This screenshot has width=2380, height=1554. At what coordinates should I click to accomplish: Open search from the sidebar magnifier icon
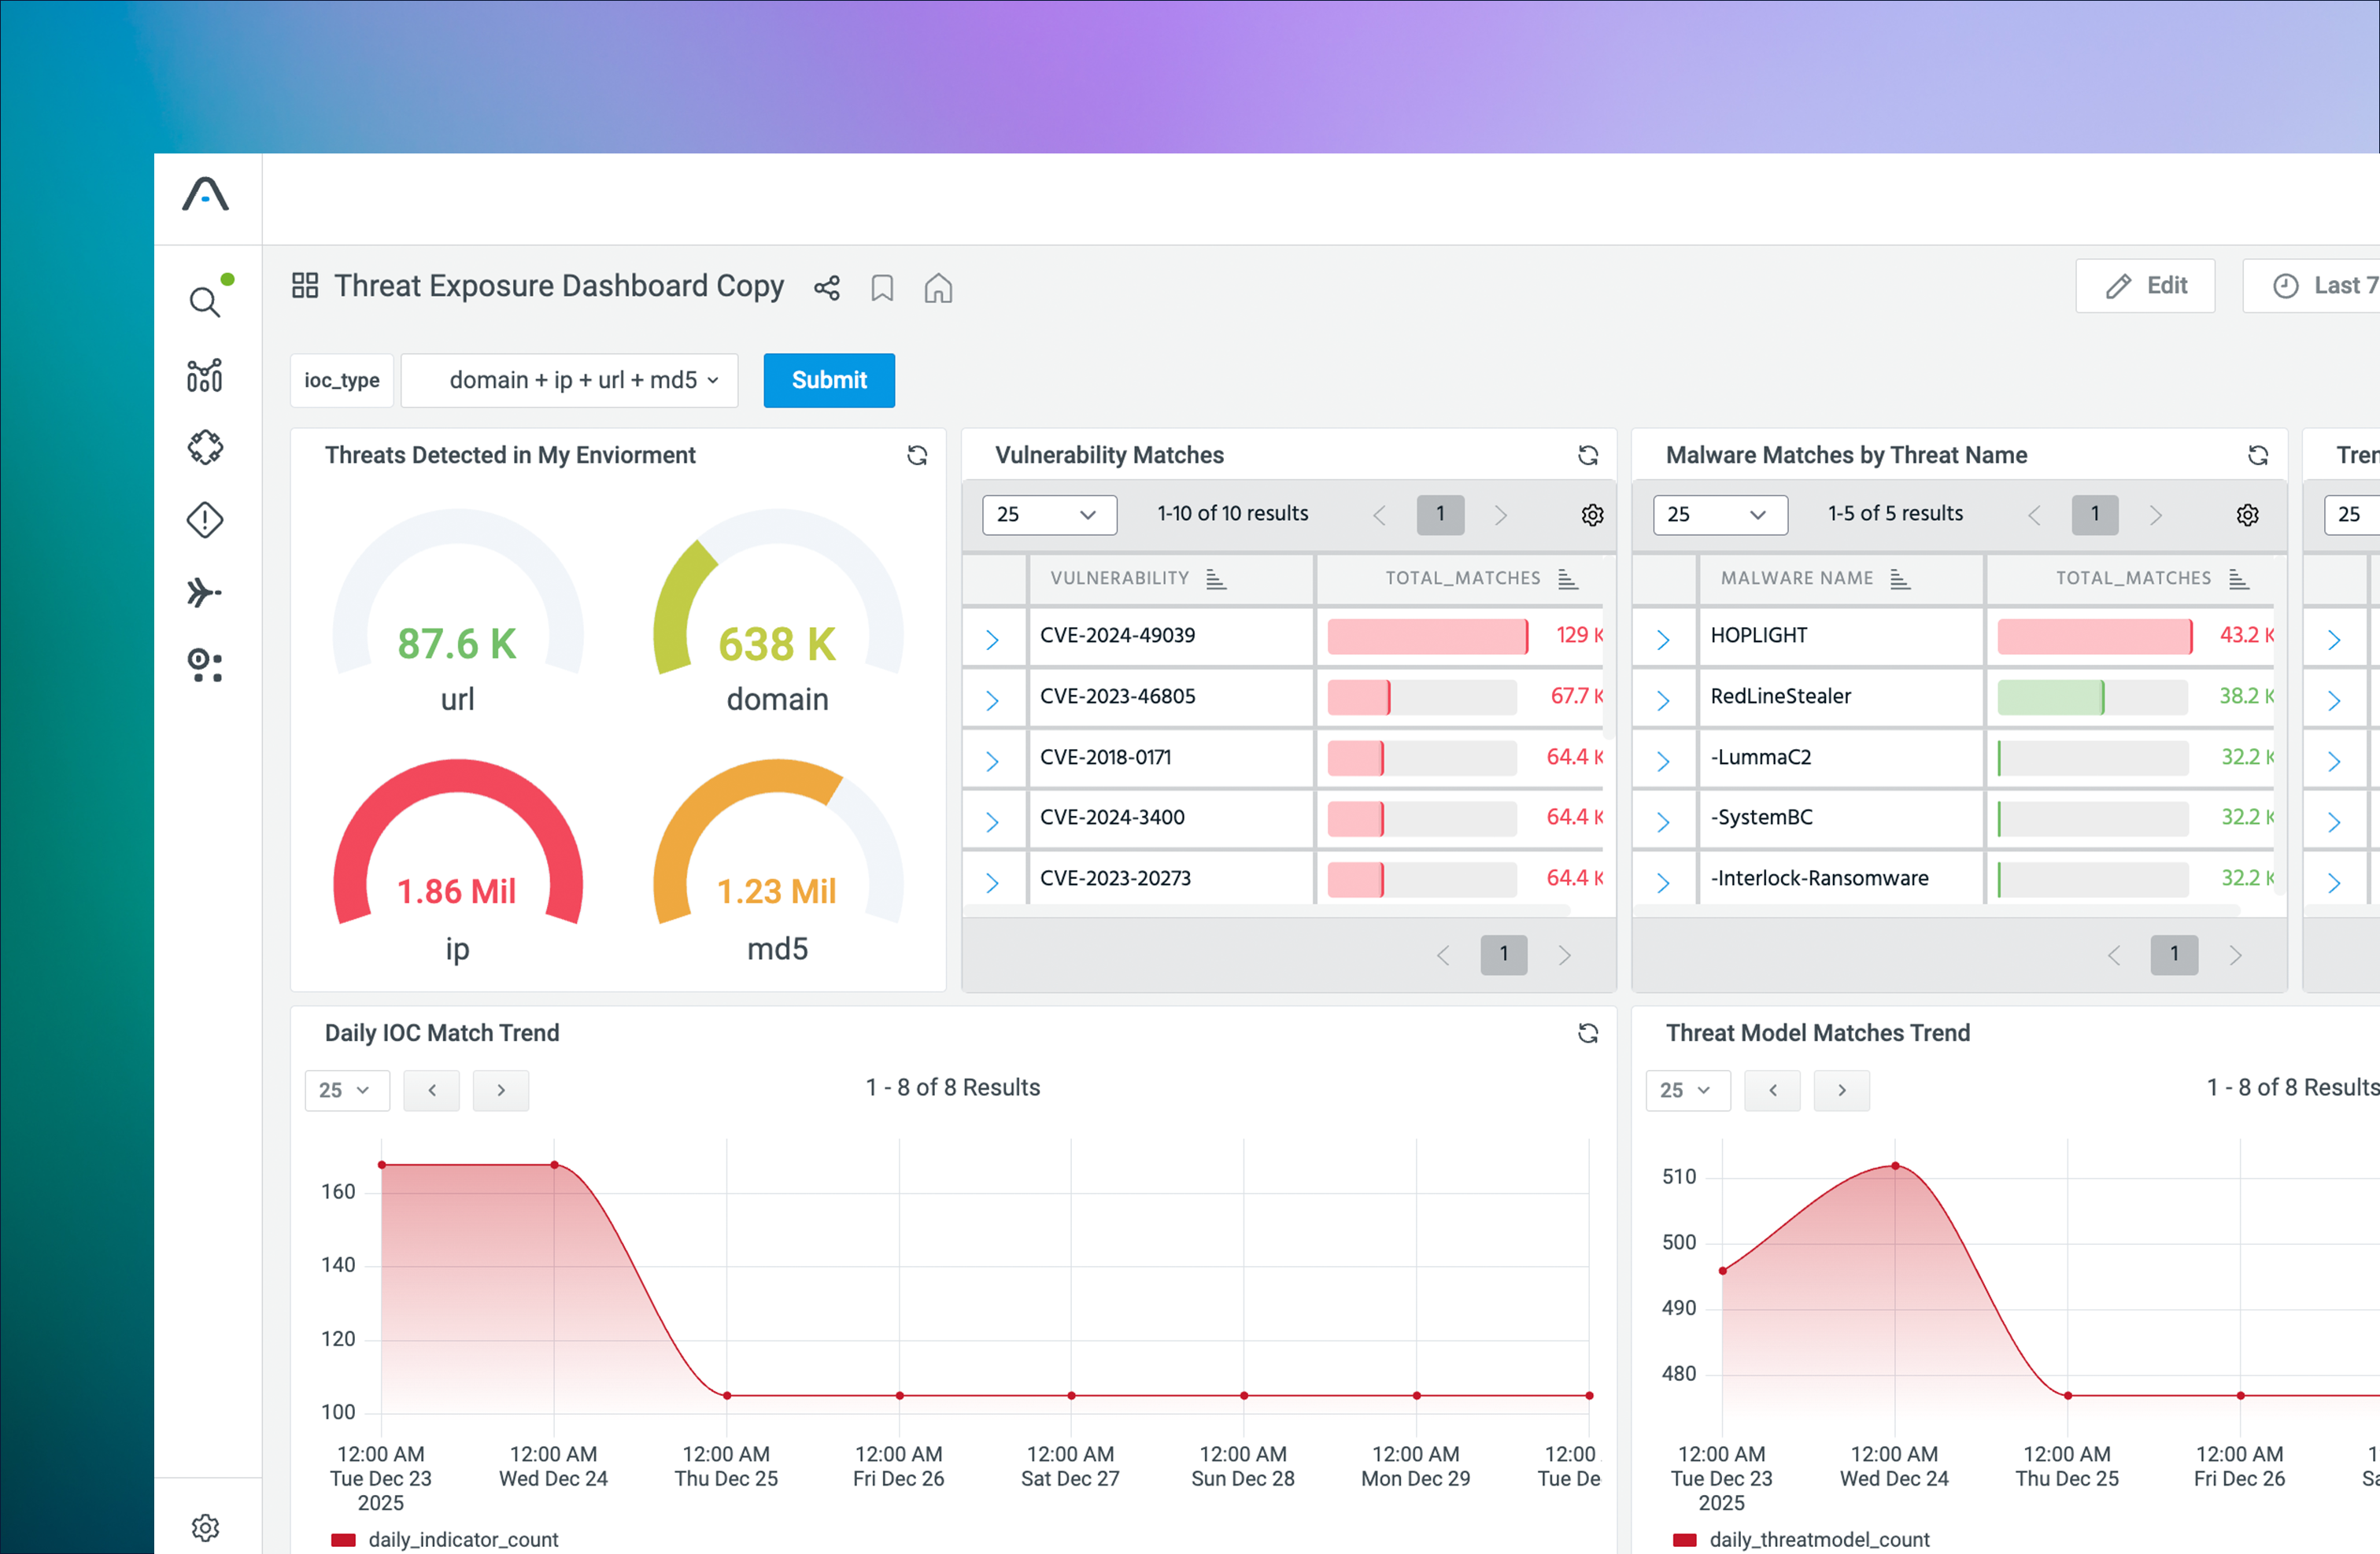pos(204,301)
